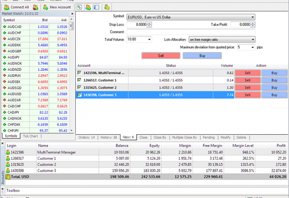The image size is (289, 198).
Task: Click the last toolbar icon with gold coins
Action: coord(107,7)
